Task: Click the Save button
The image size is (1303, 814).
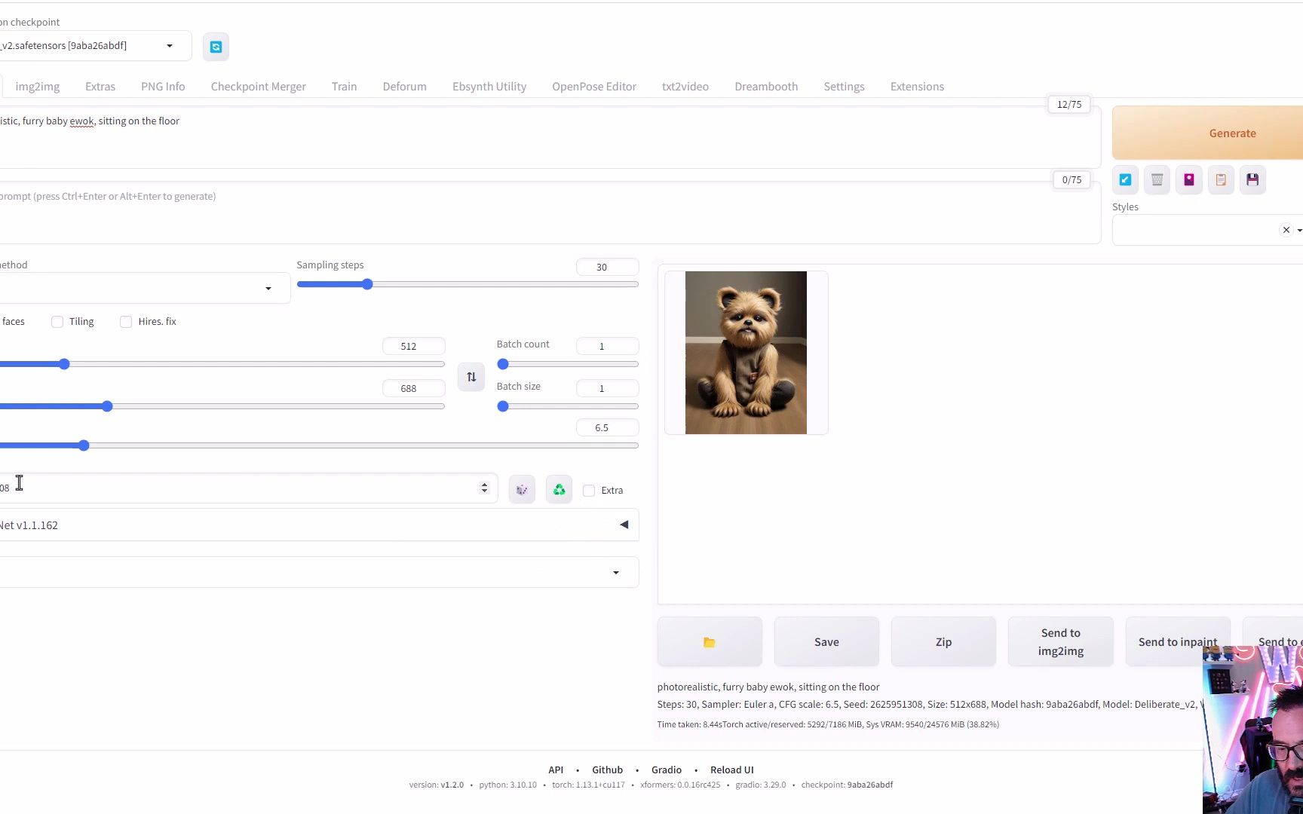Action: pyautogui.click(x=826, y=642)
